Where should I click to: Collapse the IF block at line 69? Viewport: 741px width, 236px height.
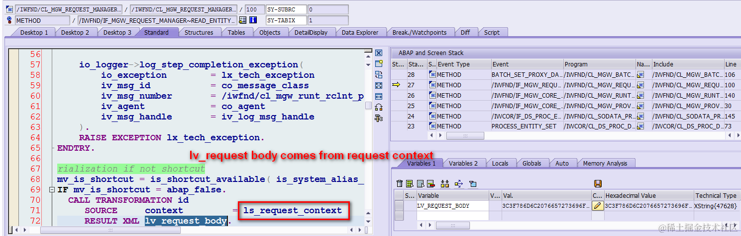[x=52, y=190]
